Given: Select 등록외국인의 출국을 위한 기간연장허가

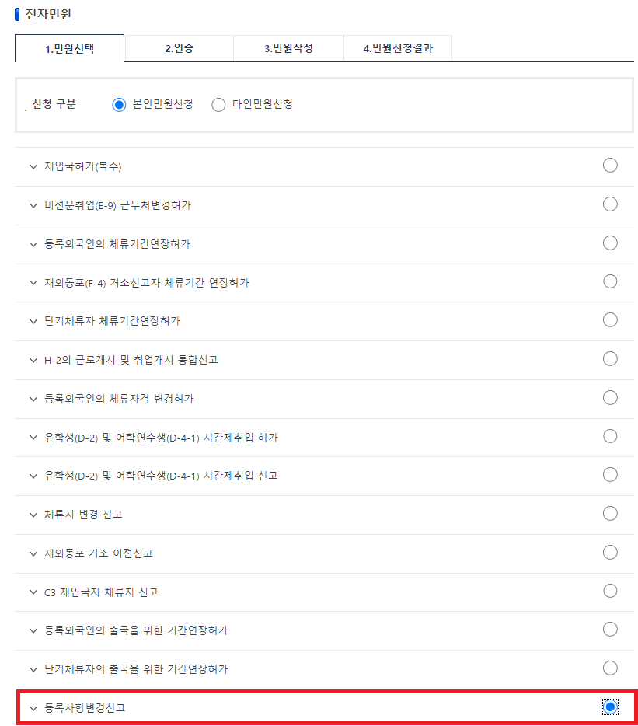Looking at the screenshot, I should 610,630.
